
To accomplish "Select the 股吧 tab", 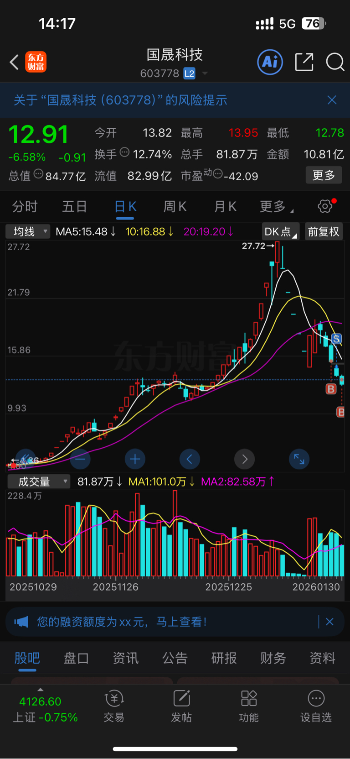I will point(27,658).
